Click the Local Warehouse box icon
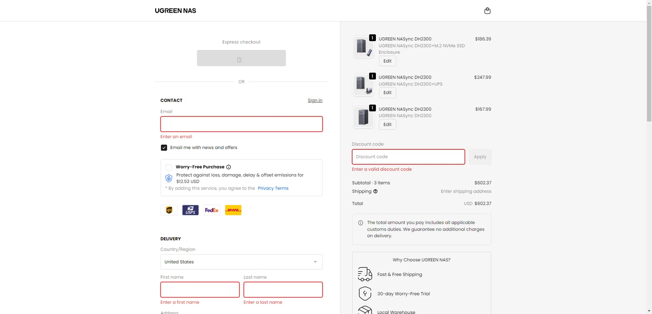The height and width of the screenshot is (314, 652). point(365,310)
